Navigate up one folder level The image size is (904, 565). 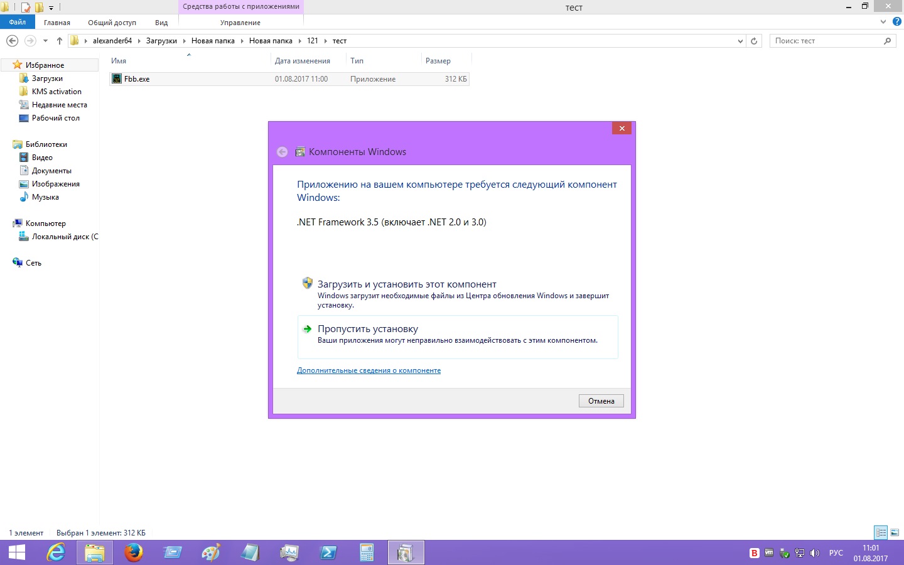point(60,41)
